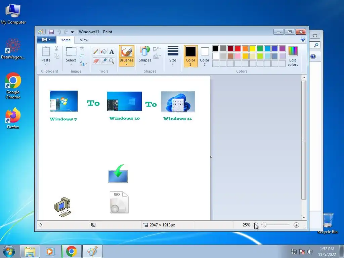
Task: Pick the pink color swatch
Action: click(238, 56)
